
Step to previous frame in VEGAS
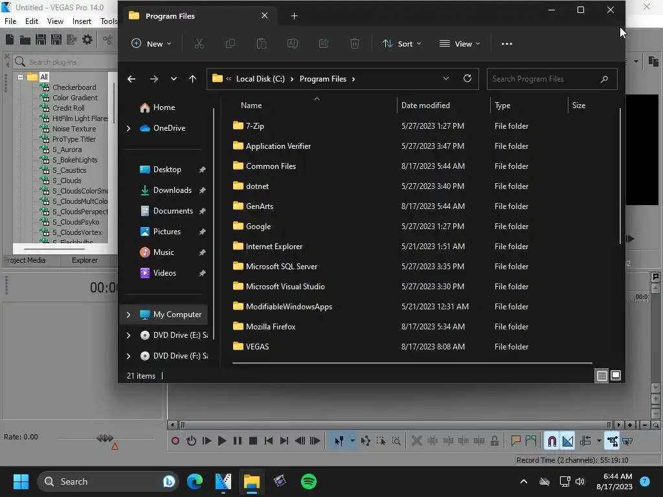coord(300,441)
